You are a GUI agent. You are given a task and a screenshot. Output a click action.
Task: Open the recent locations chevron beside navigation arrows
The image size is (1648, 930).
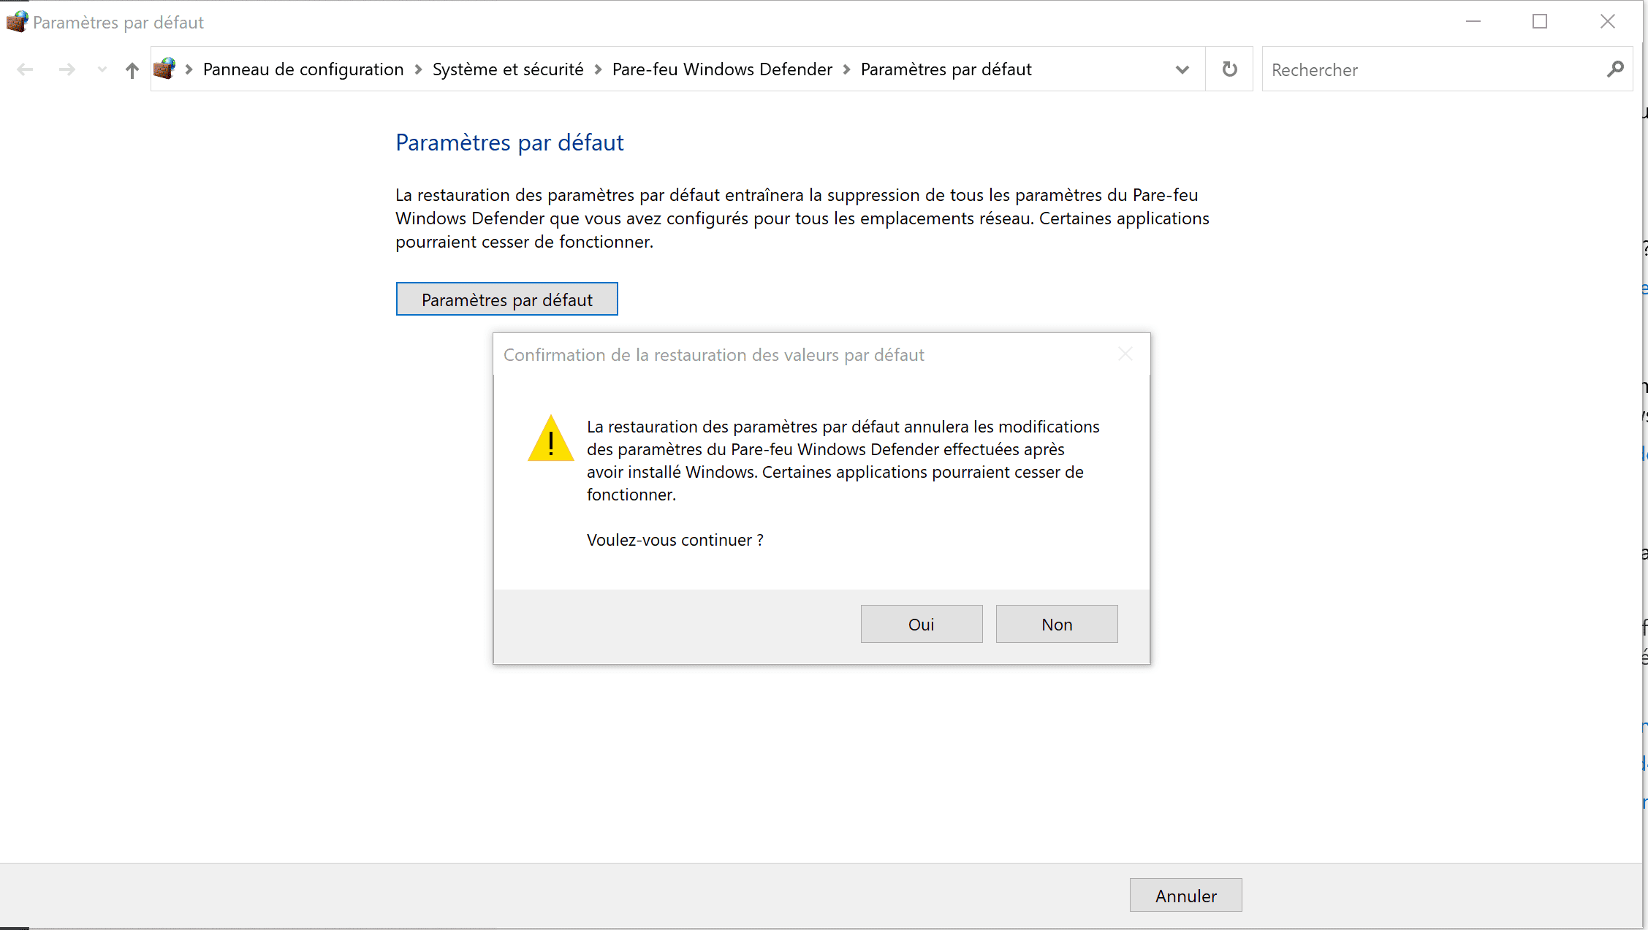click(x=102, y=69)
